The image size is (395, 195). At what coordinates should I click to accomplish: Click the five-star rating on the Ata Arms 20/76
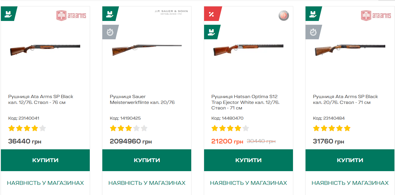pos(332,128)
